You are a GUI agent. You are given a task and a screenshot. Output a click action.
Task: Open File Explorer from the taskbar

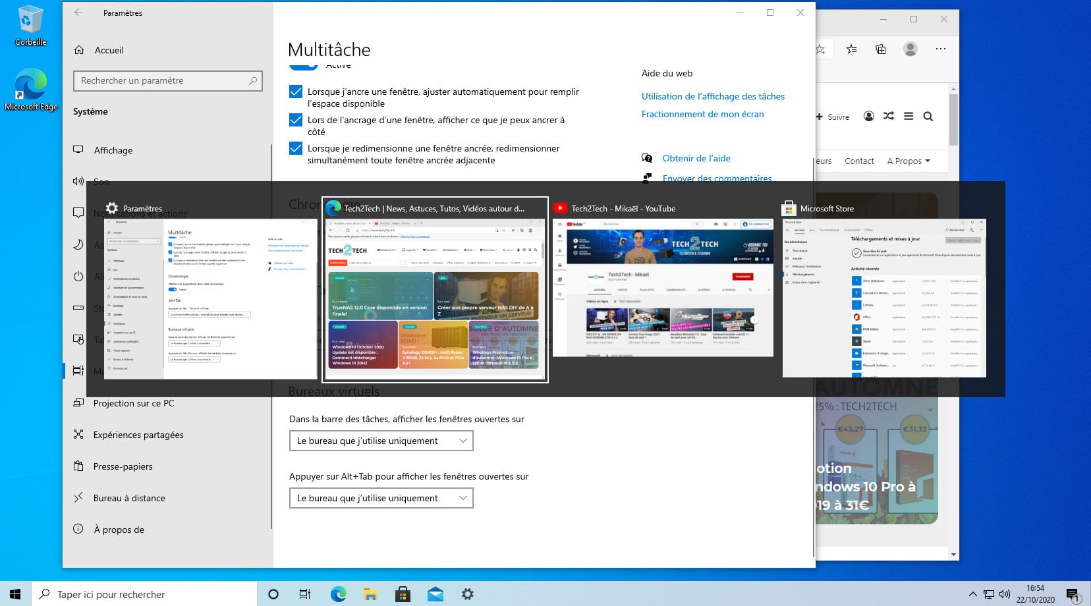point(370,594)
